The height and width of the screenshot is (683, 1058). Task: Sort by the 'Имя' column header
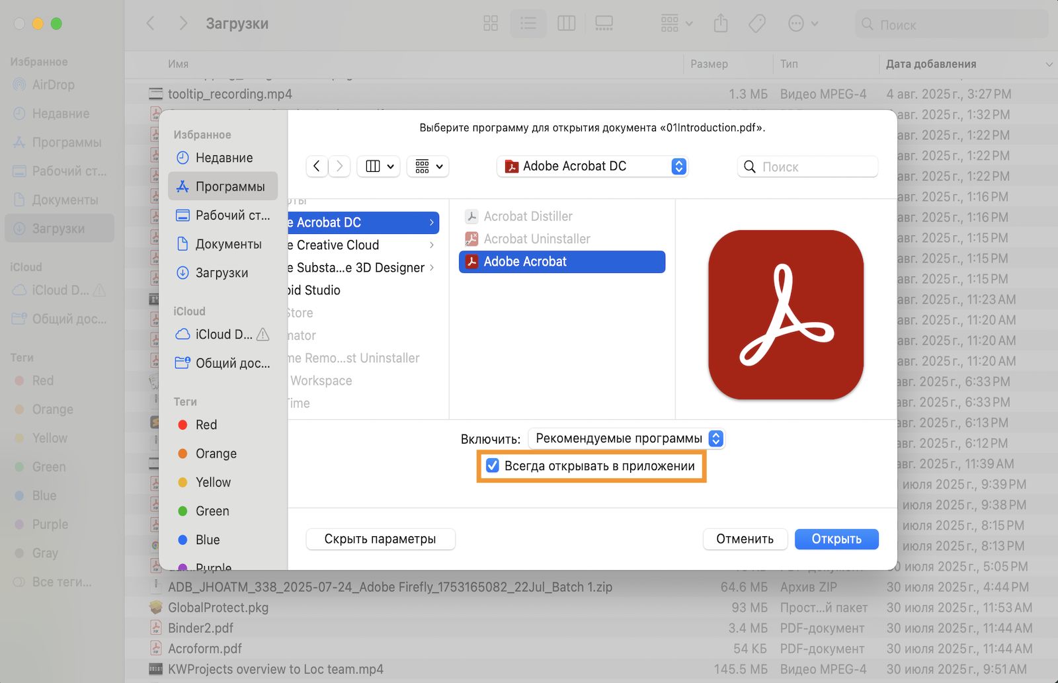(179, 64)
